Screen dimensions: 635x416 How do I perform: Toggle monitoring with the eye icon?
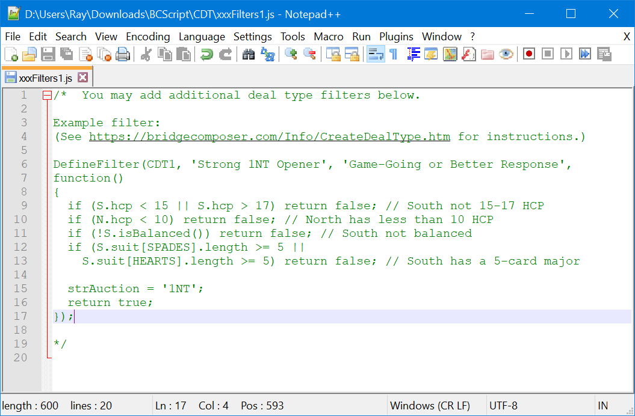506,54
